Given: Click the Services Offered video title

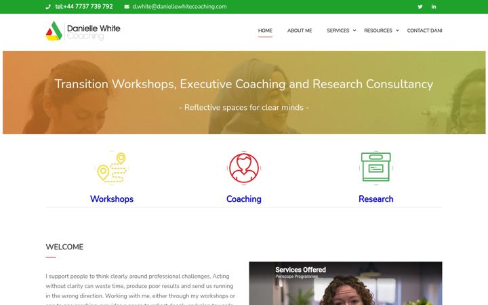Looking at the screenshot, I should tap(301, 270).
